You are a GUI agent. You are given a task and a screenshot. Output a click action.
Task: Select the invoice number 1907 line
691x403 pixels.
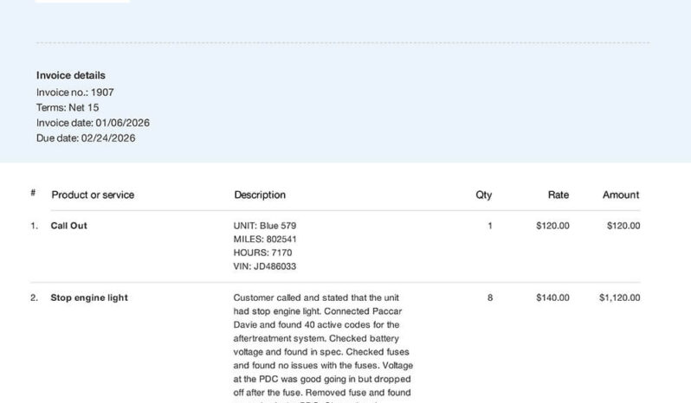[x=75, y=92]
